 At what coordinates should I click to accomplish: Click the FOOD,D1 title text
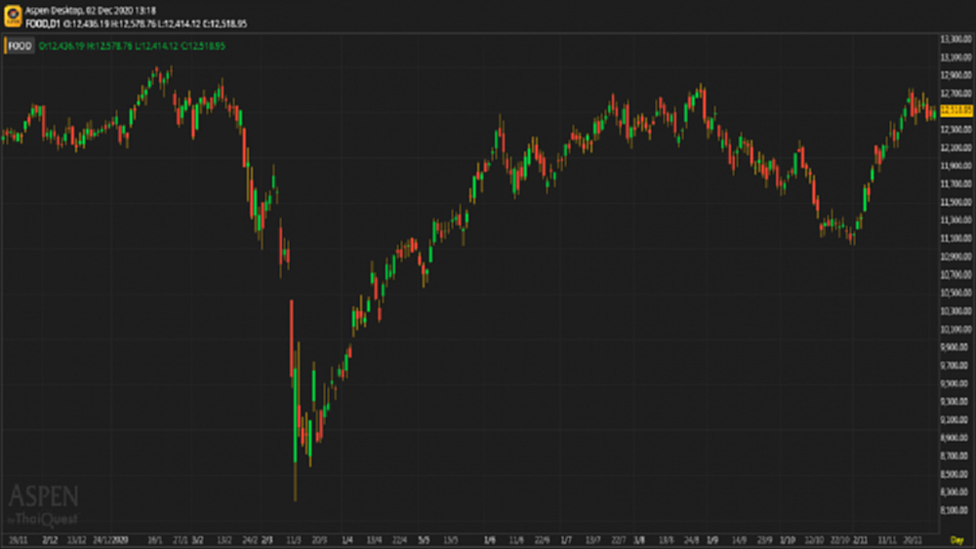(x=43, y=23)
